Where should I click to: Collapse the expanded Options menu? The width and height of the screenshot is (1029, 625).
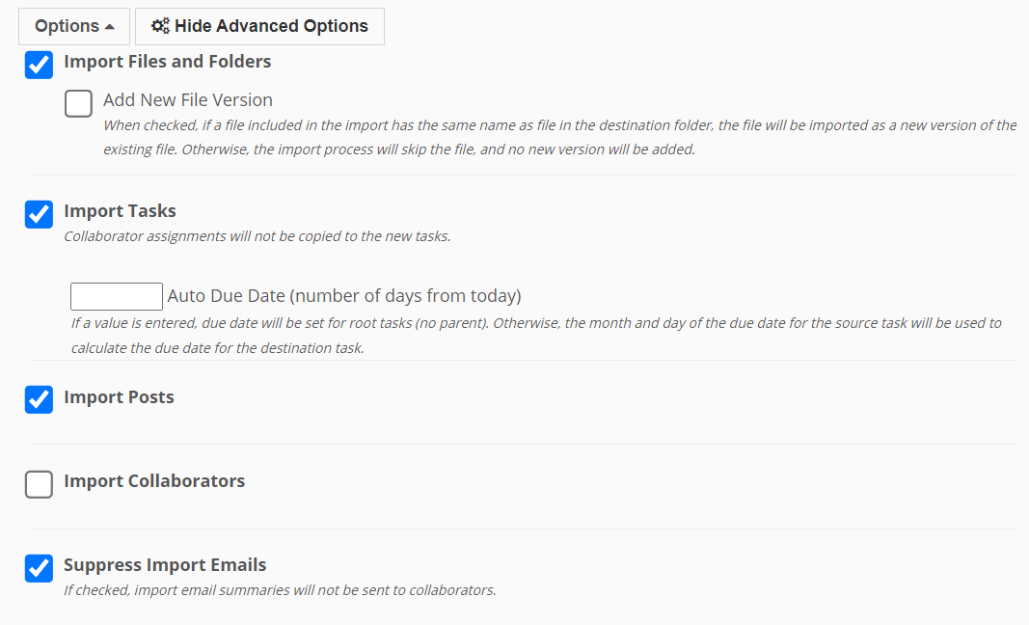pyautogui.click(x=73, y=26)
